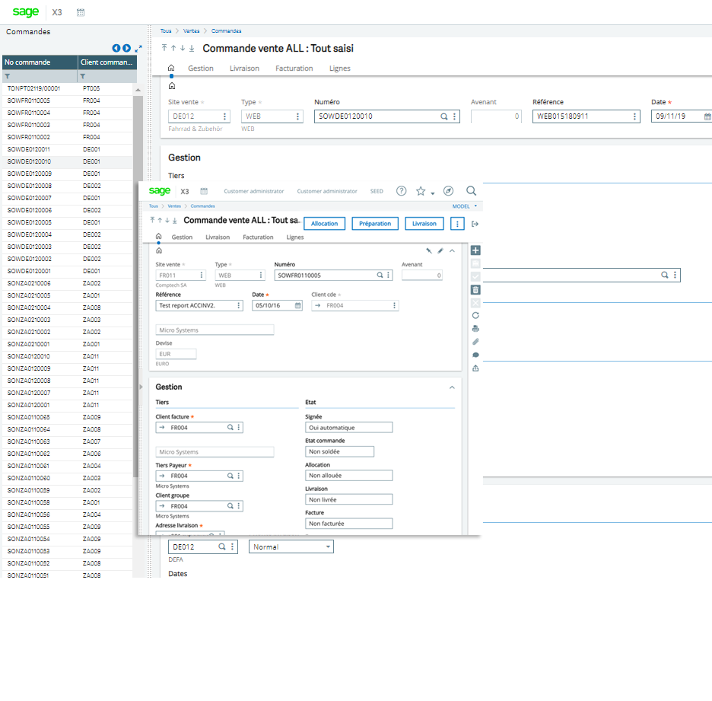Viewport: 712px width, 701px height.
Task: Click the Client facture FR004 input field
Action: (x=199, y=428)
